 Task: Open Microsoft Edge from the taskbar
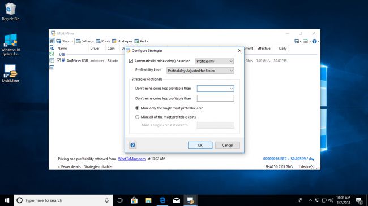[x=162, y=200]
